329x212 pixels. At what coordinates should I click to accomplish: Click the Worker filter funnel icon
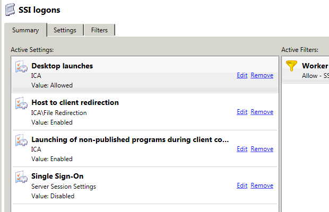291,66
